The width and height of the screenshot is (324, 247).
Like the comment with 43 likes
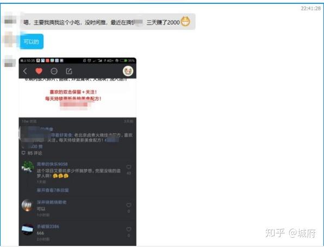pyautogui.click(x=128, y=166)
